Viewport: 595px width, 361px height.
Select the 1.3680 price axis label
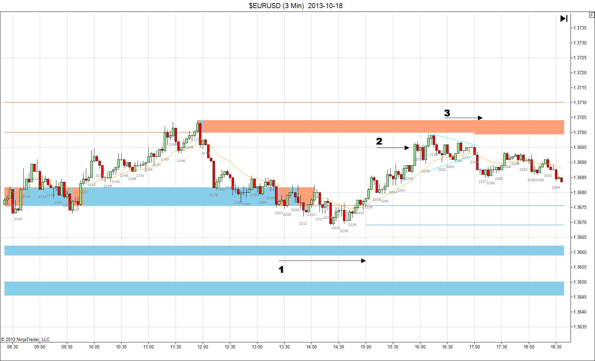pyautogui.click(x=580, y=192)
